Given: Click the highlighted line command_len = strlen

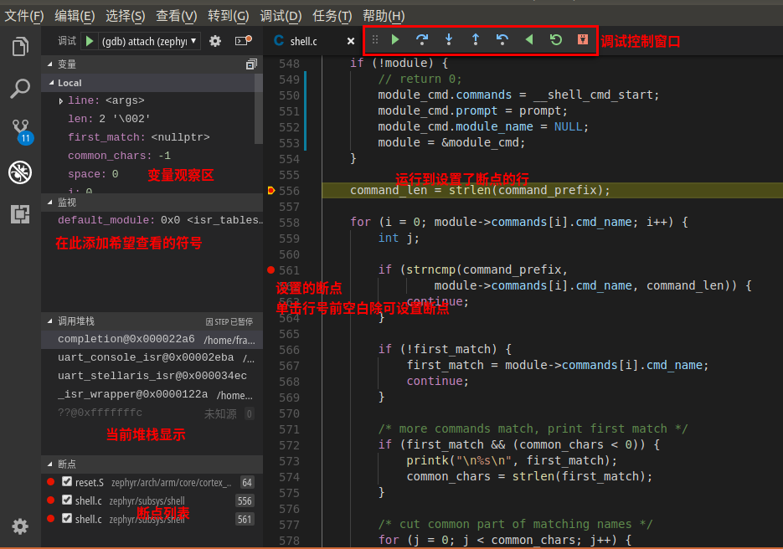Looking at the screenshot, I should [480, 190].
